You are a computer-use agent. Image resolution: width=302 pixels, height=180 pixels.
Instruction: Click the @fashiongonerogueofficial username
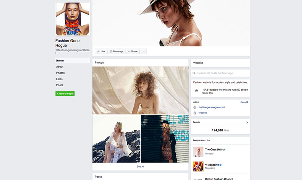(72, 51)
